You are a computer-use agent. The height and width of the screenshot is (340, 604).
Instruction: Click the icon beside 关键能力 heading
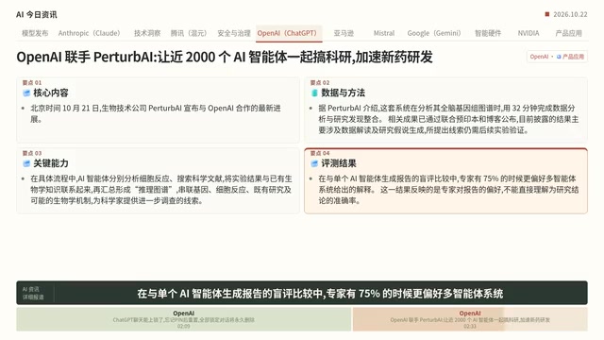click(26, 163)
